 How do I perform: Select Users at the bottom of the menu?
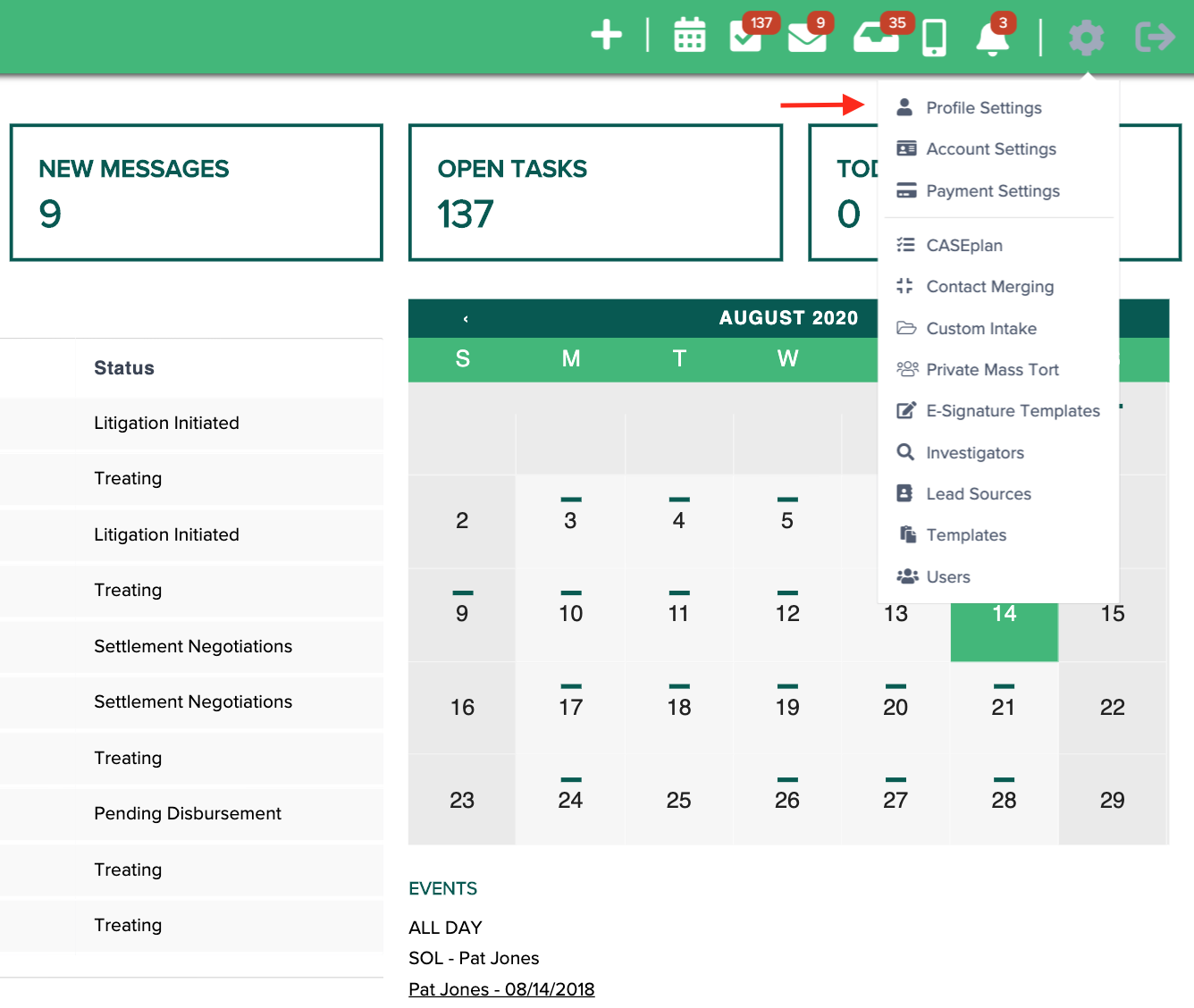(948, 576)
